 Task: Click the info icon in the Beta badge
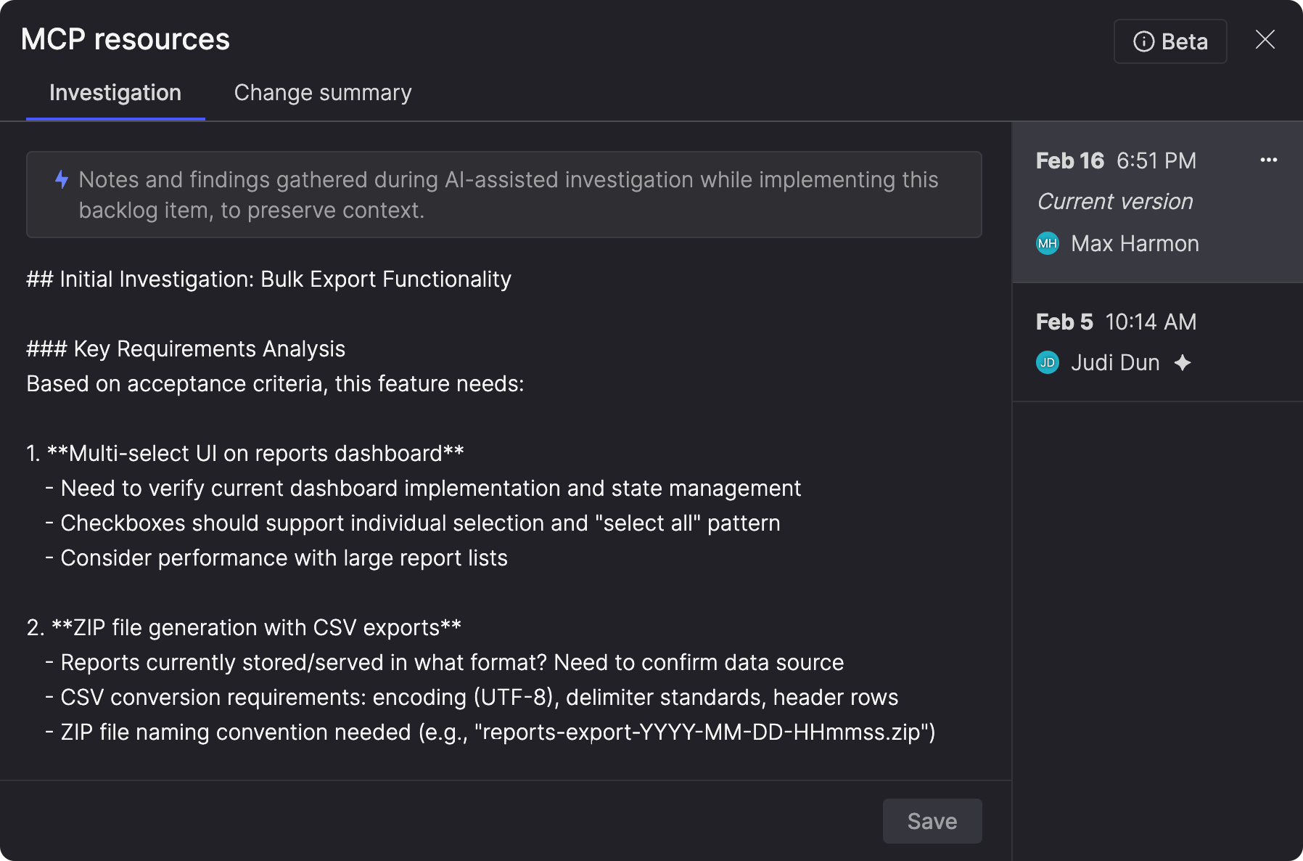(1143, 42)
